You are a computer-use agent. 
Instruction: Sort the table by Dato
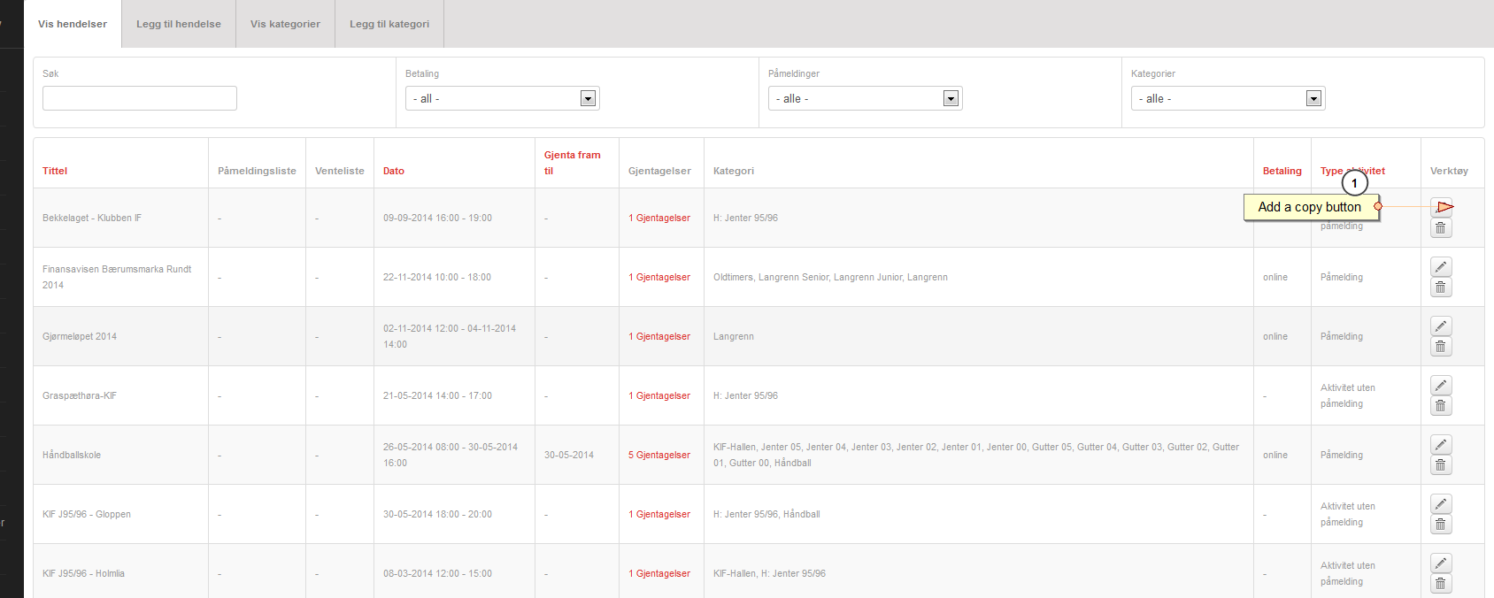click(x=394, y=171)
